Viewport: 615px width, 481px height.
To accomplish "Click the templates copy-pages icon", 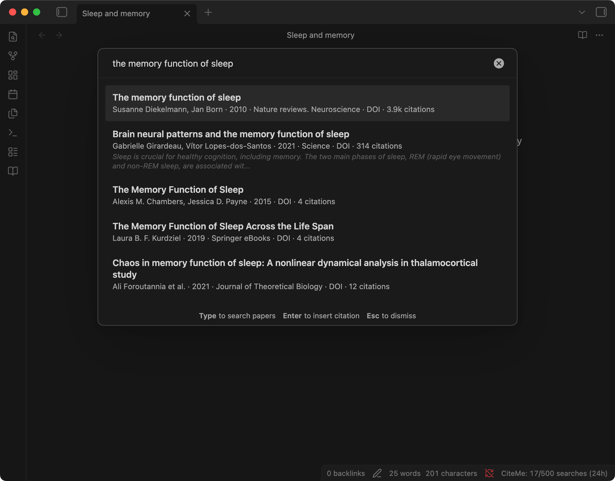I will [x=13, y=113].
